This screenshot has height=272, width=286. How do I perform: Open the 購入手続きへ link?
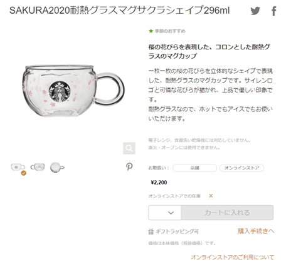256,231
